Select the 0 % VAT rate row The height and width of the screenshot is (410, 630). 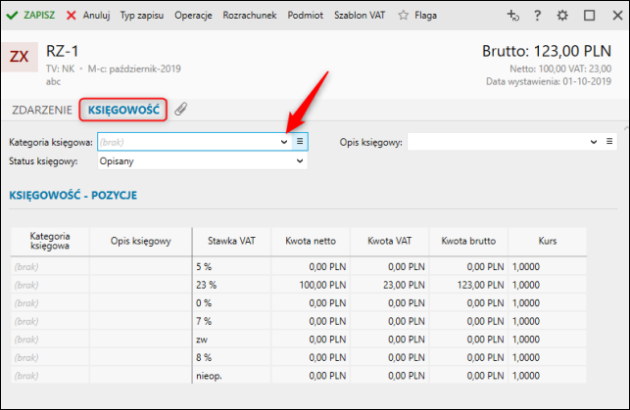[x=299, y=303]
